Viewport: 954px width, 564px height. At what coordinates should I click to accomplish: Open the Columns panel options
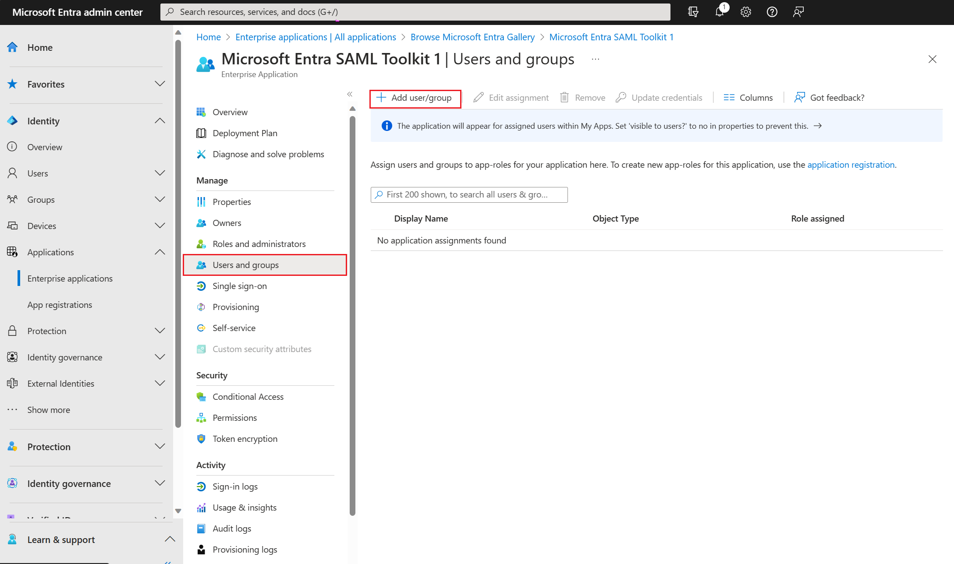click(x=748, y=97)
